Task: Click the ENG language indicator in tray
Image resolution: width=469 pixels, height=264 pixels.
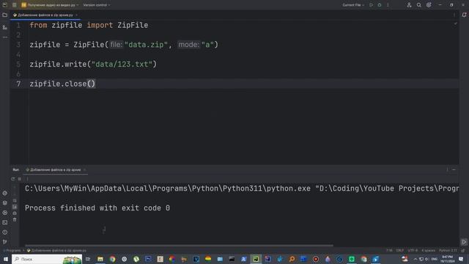Action: coord(435,259)
